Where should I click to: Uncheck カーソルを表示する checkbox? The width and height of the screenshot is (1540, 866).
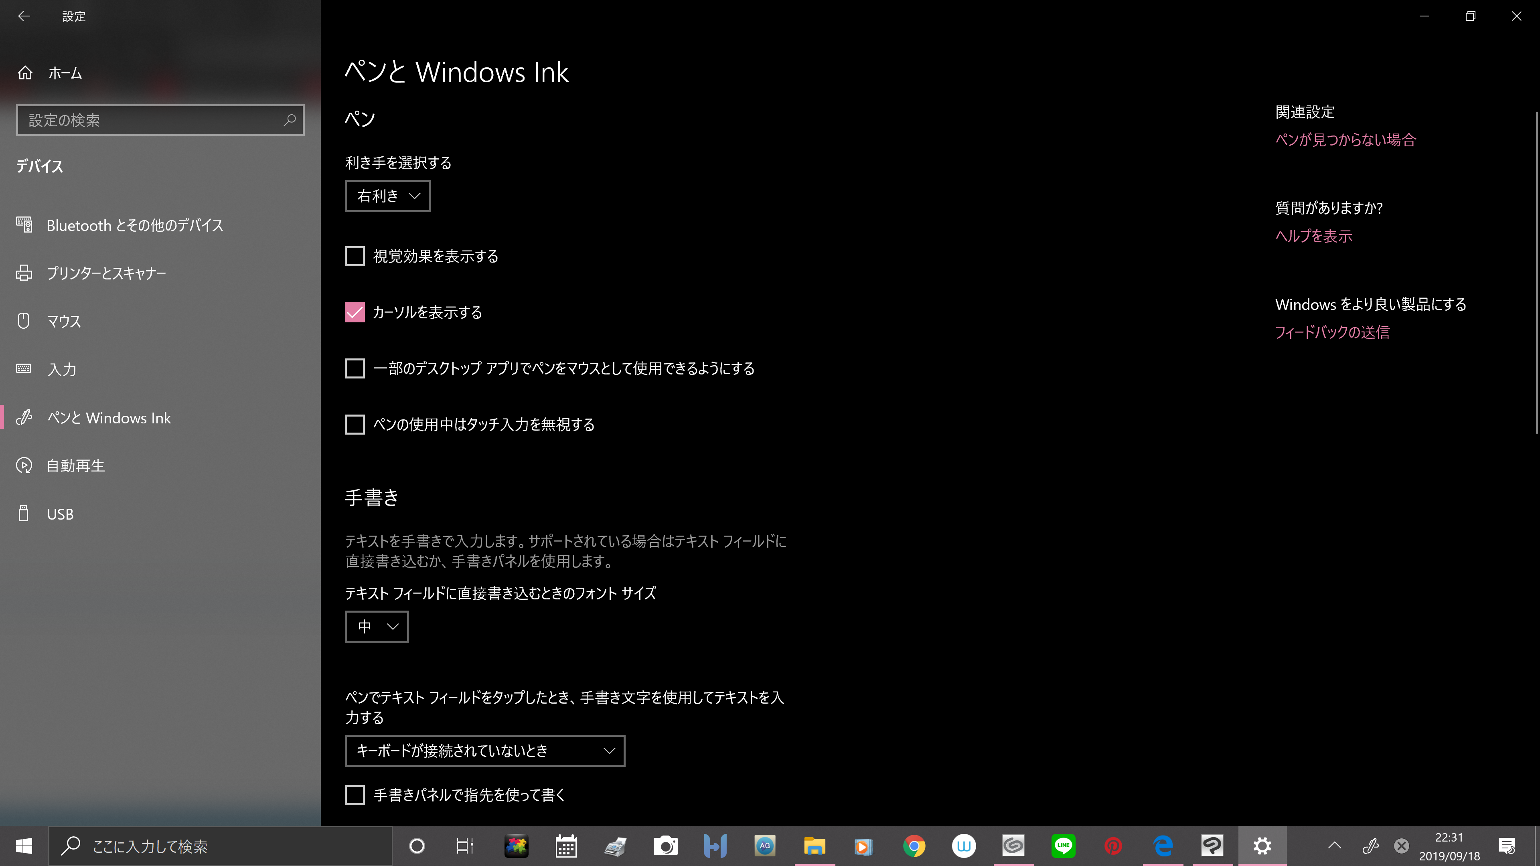(355, 313)
